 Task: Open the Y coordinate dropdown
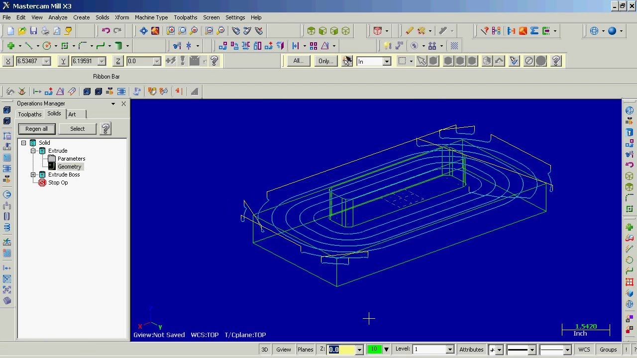pos(102,61)
